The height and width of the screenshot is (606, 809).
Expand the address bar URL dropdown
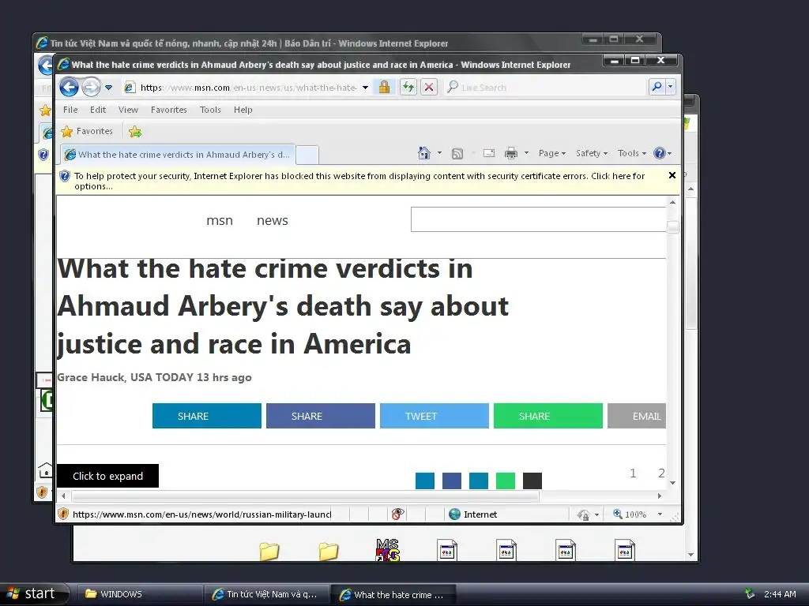coord(365,88)
